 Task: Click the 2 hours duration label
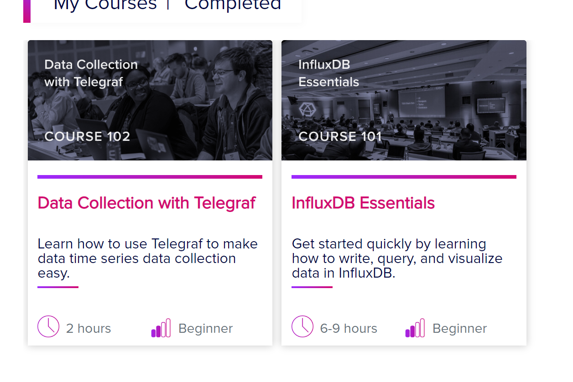coord(89,329)
